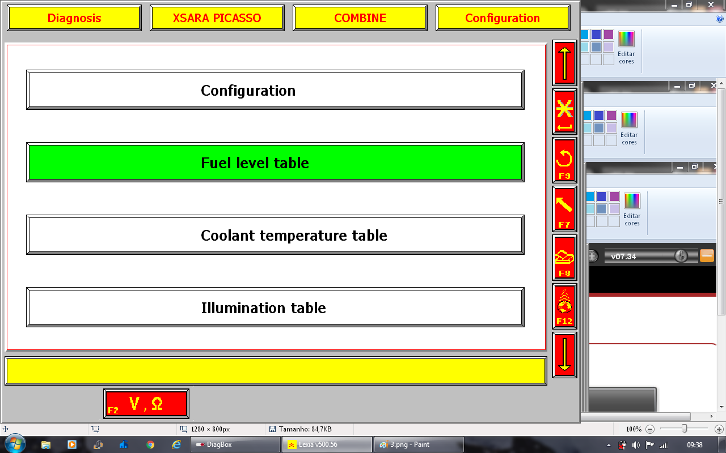Click the Paint zoom out minus button

click(x=650, y=429)
